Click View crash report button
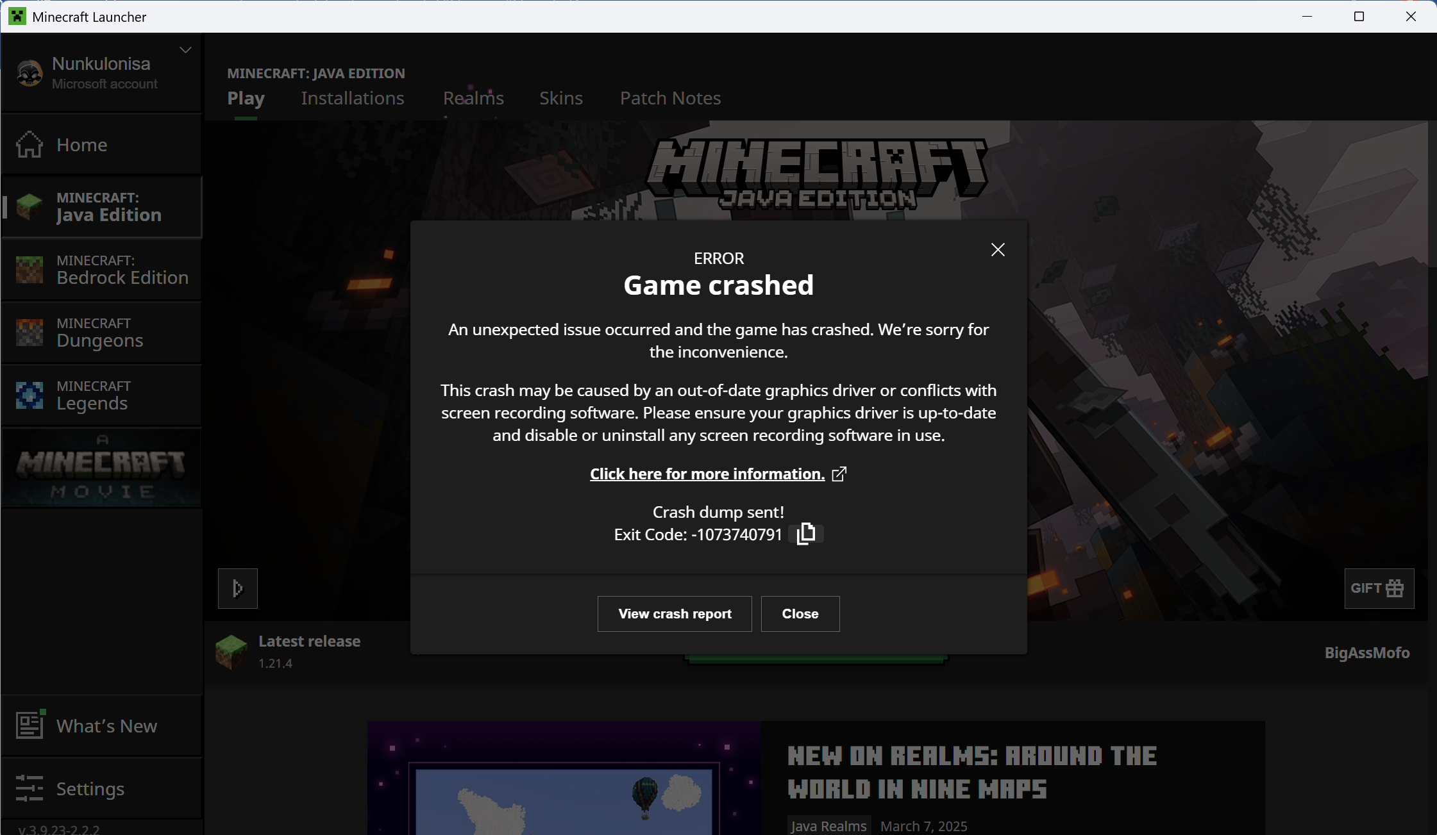Screen dimensions: 1437x835 click(675, 614)
